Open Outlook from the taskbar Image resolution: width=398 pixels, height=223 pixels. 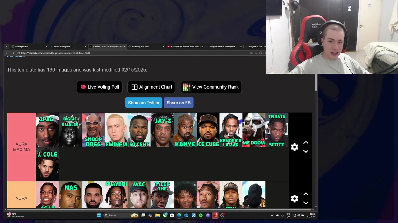tap(186, 215)
